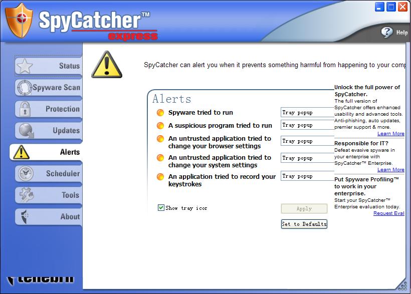Screen dimensions: 411x294
Task: Click the 'Spyware tried to run' label
Action: pos(200,113)
